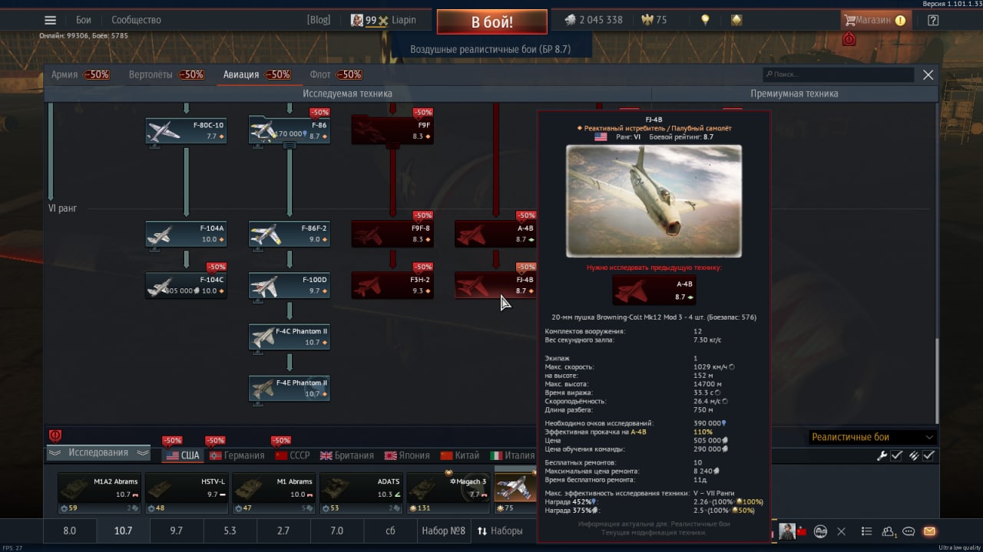The image size is (983, 552).
Task: Select the 10.7 preset button
Action: pos(123,531)
